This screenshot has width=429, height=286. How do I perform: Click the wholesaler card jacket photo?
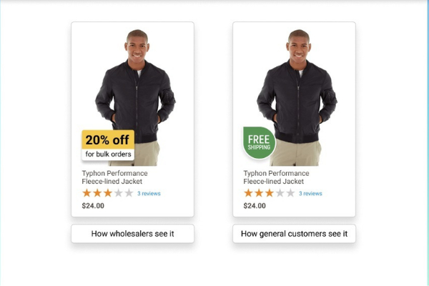135,97
